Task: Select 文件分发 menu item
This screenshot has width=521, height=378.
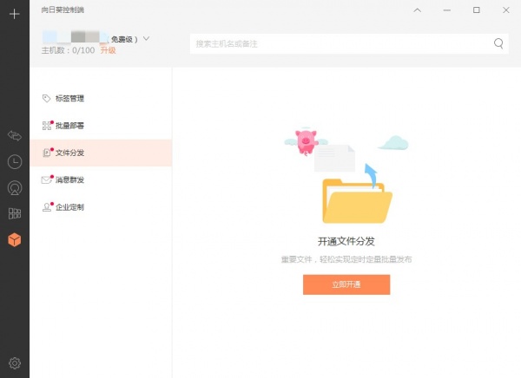Action: tap(101, 153)
